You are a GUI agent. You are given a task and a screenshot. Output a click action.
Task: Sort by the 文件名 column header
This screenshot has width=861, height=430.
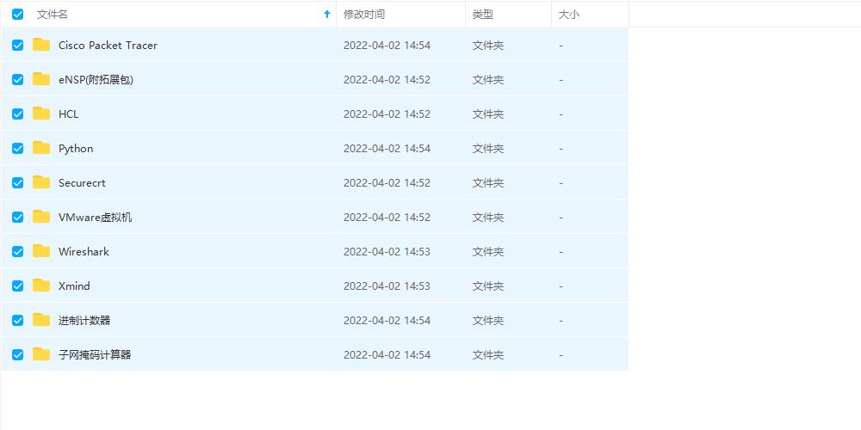[x=53, y=15]
